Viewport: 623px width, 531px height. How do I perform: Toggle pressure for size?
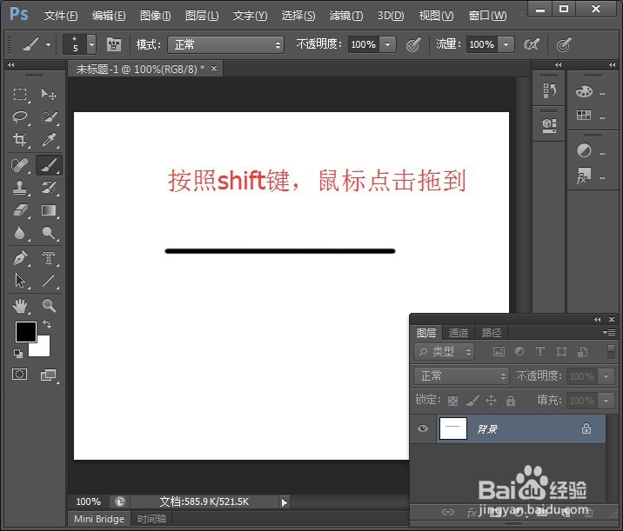pos(564,44)
